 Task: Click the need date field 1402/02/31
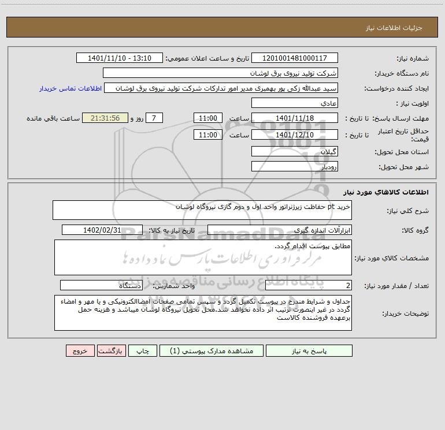(x=102, y=230)
